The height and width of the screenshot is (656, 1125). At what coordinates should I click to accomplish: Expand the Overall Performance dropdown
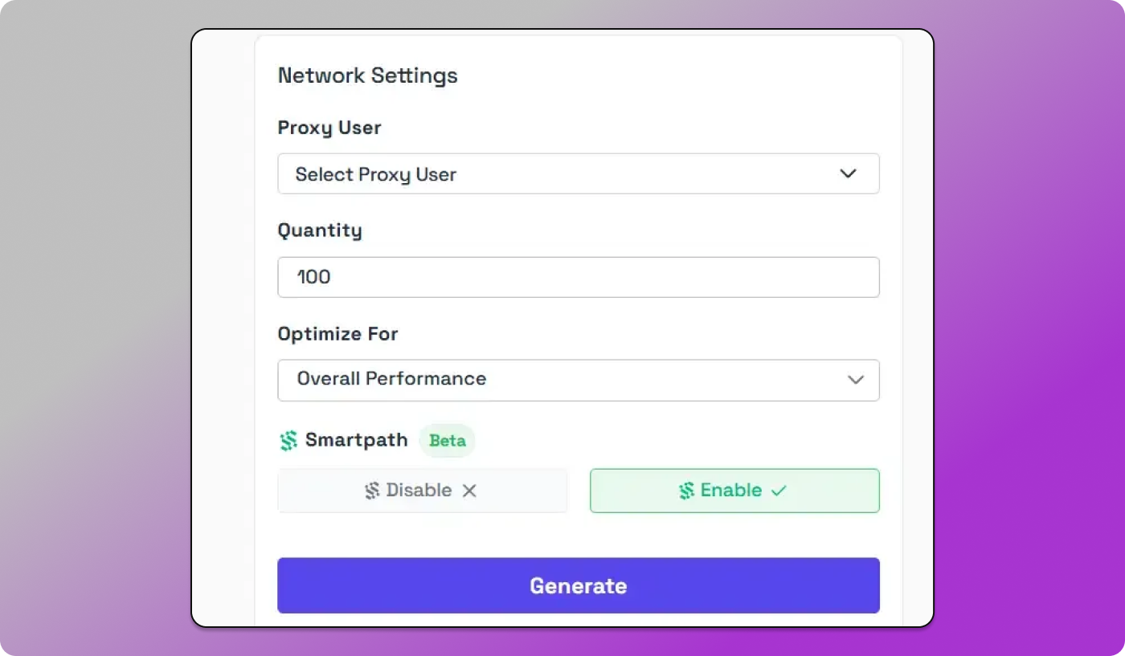579,380
